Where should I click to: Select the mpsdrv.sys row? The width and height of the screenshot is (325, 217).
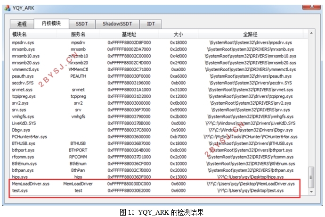(159, 42)
